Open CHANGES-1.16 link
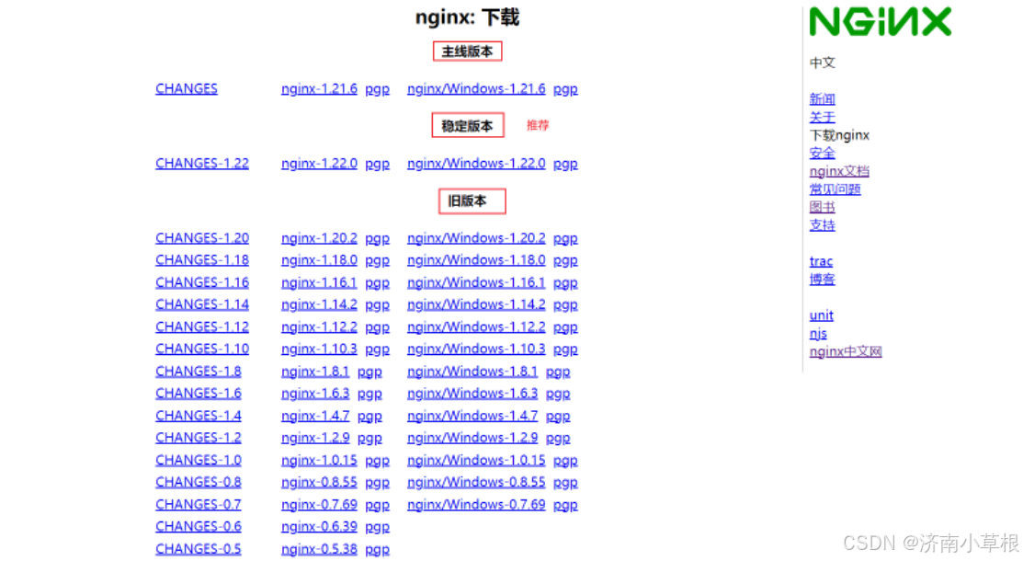1023x561 pixels. [x=202, y=282]
